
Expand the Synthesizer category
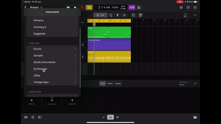click(52, 69)
